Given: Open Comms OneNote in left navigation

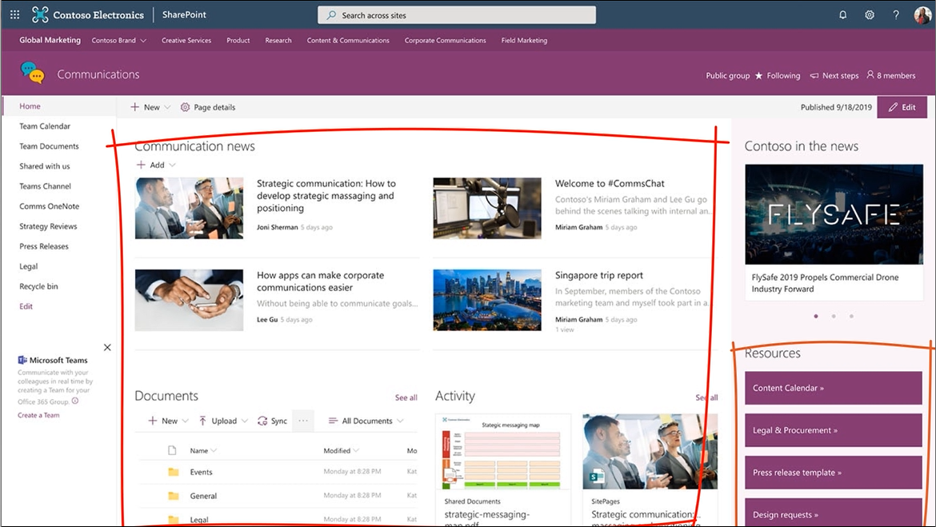Looking at the screenshot, I should (x=49, y=206).
